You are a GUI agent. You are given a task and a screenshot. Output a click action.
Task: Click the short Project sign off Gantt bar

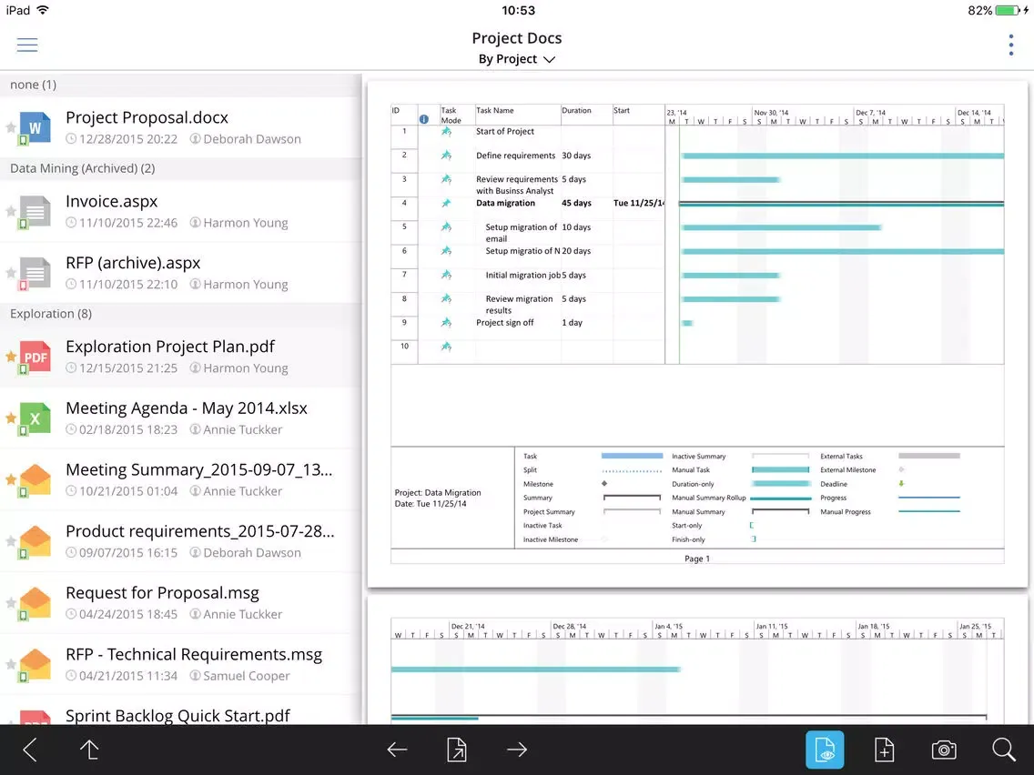[687, 323]
